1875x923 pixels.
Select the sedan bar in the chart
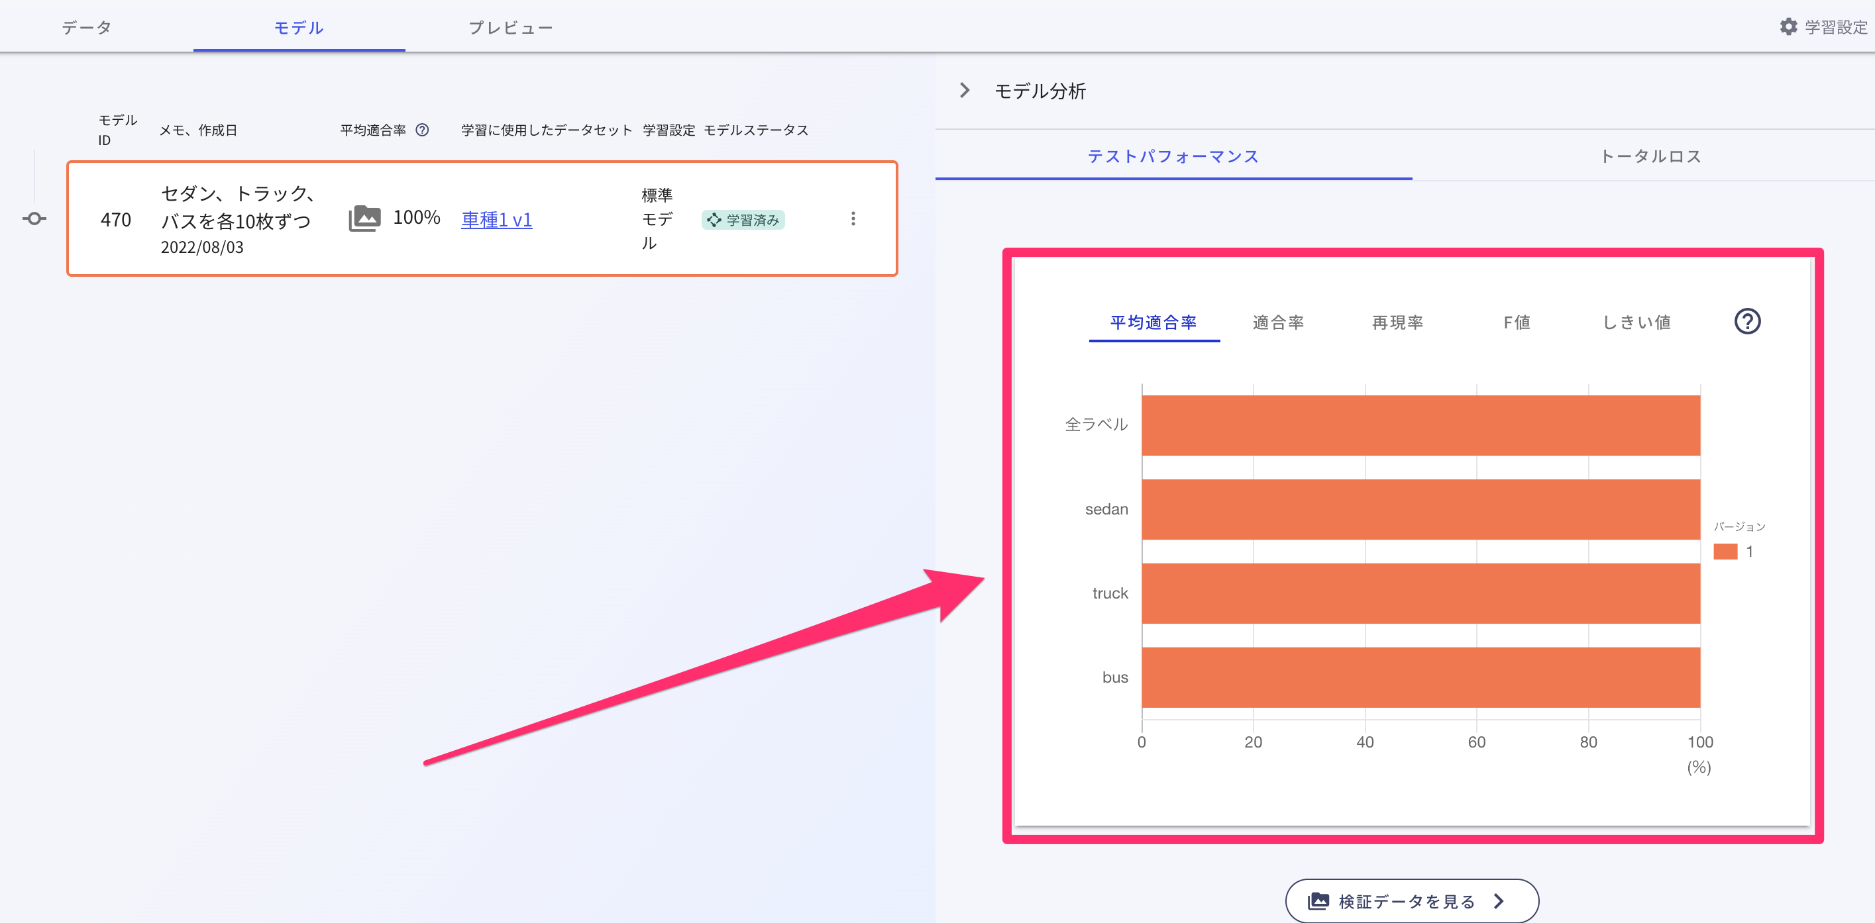tap(1419, 509)
